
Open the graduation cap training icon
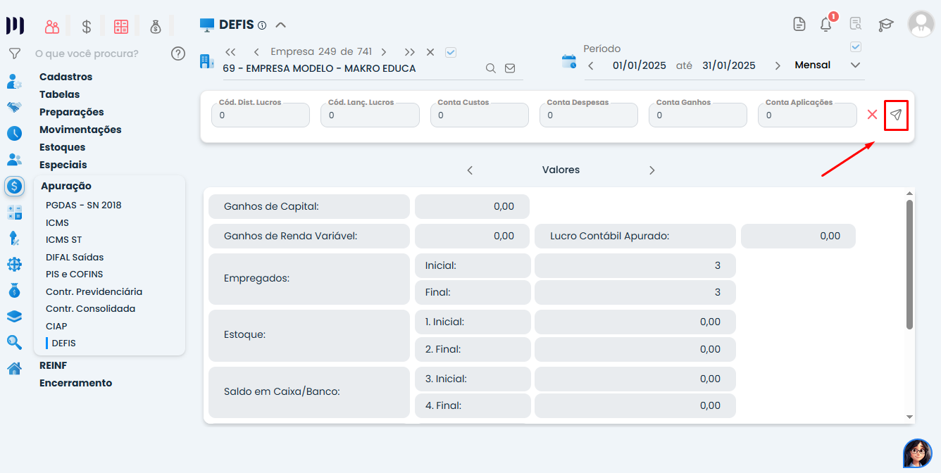click(885, 25)
